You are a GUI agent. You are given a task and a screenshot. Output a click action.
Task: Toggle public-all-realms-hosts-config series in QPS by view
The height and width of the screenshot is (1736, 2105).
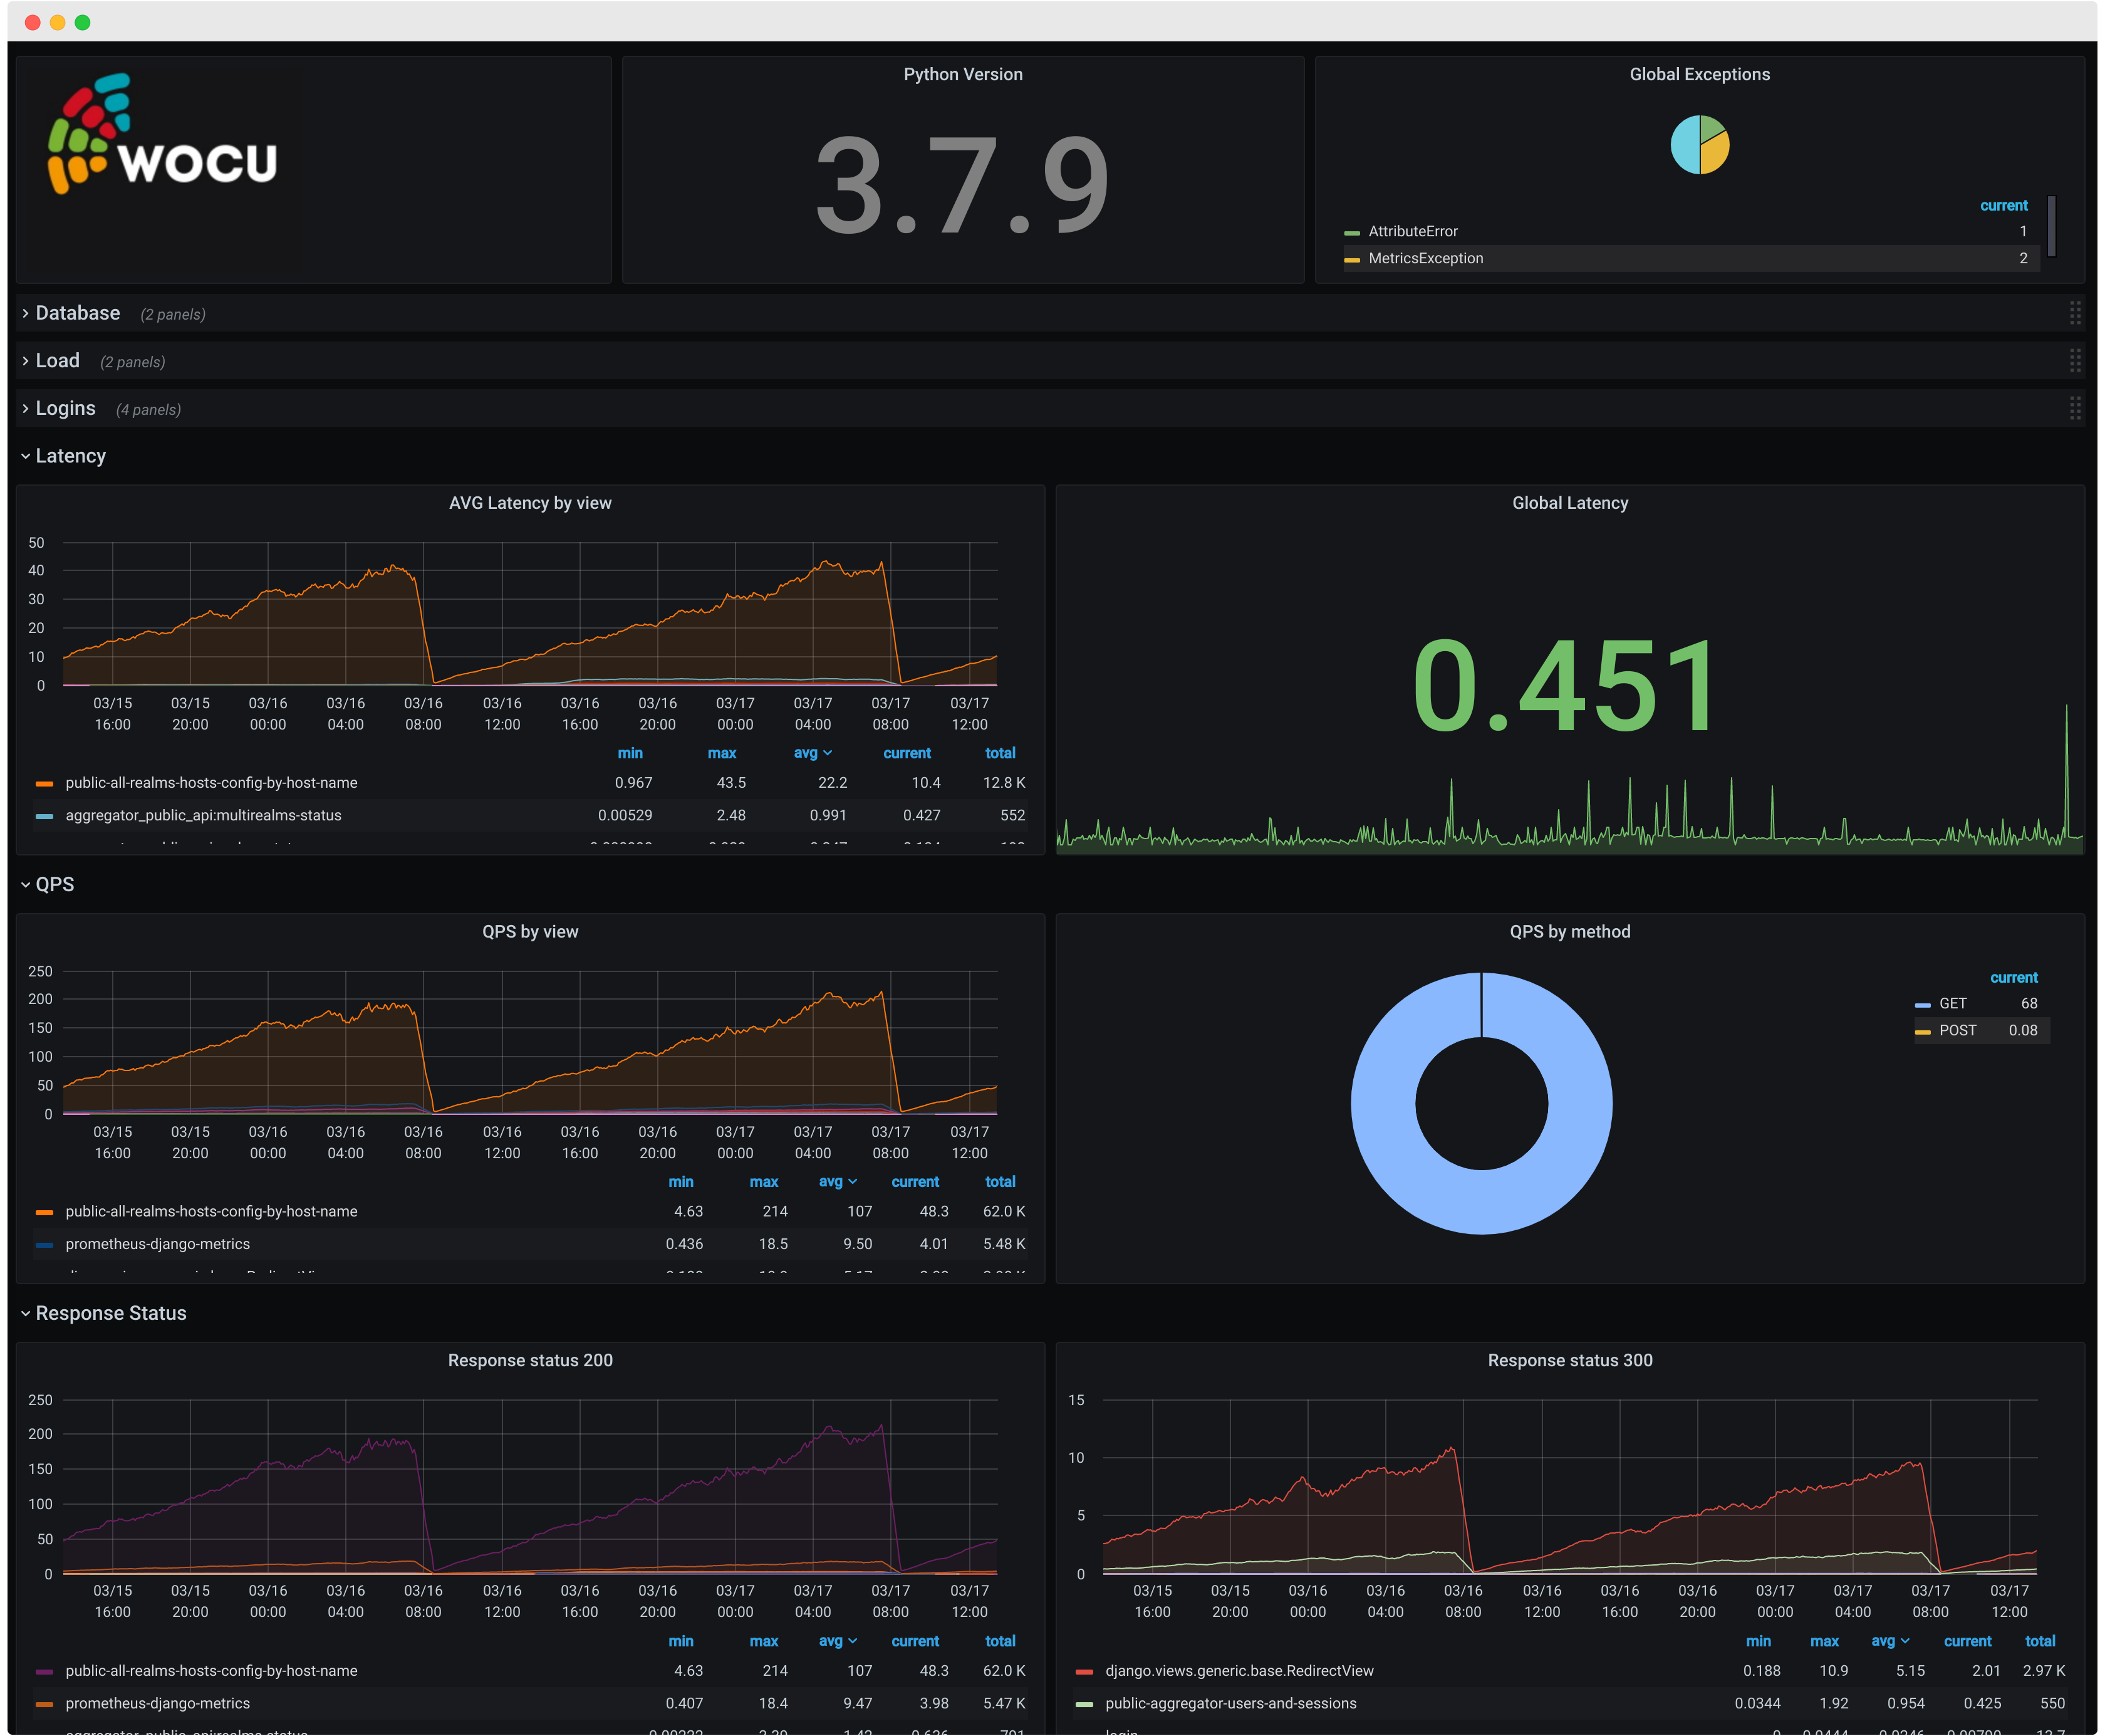pyautogui.click(x=211, y=1211)
